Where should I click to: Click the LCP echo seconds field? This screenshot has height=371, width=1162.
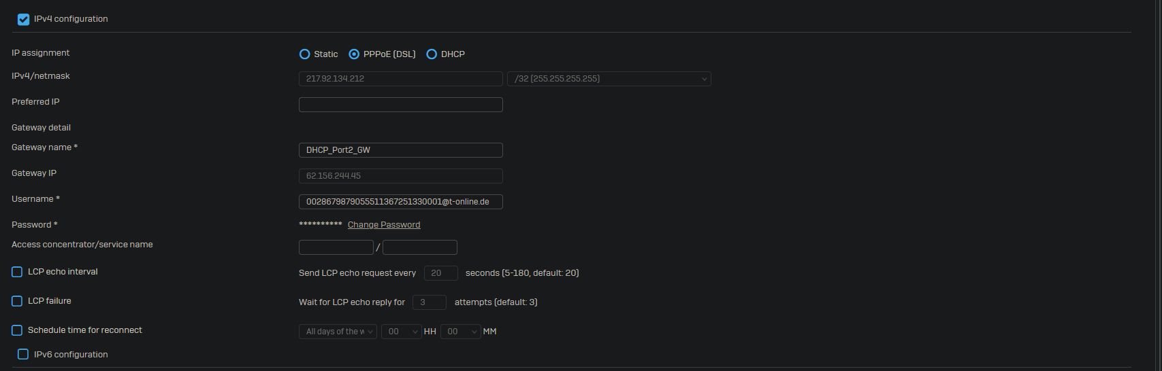coord(440,273)
